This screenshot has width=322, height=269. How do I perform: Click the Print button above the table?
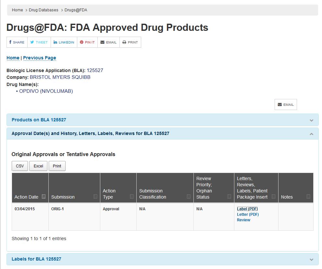pyautogui.click(x=57, y=166)
